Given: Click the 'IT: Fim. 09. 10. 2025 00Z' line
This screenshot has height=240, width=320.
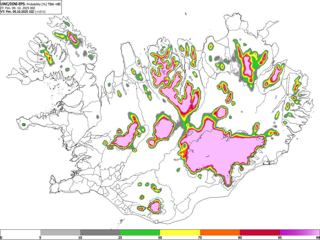Looking at the screenshot, I should point(18,8).
